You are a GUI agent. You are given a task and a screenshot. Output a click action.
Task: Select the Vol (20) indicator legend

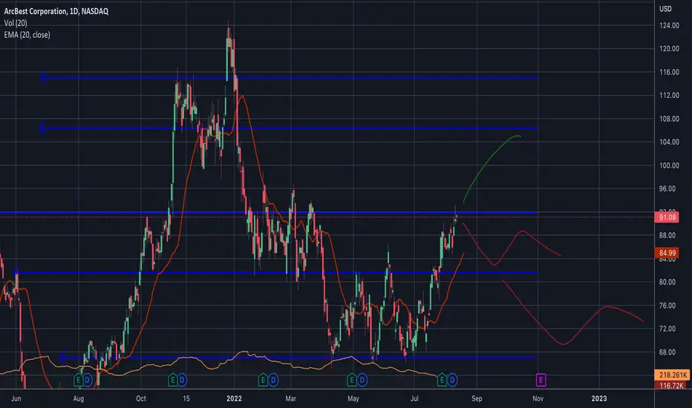(x=16, y=23)
